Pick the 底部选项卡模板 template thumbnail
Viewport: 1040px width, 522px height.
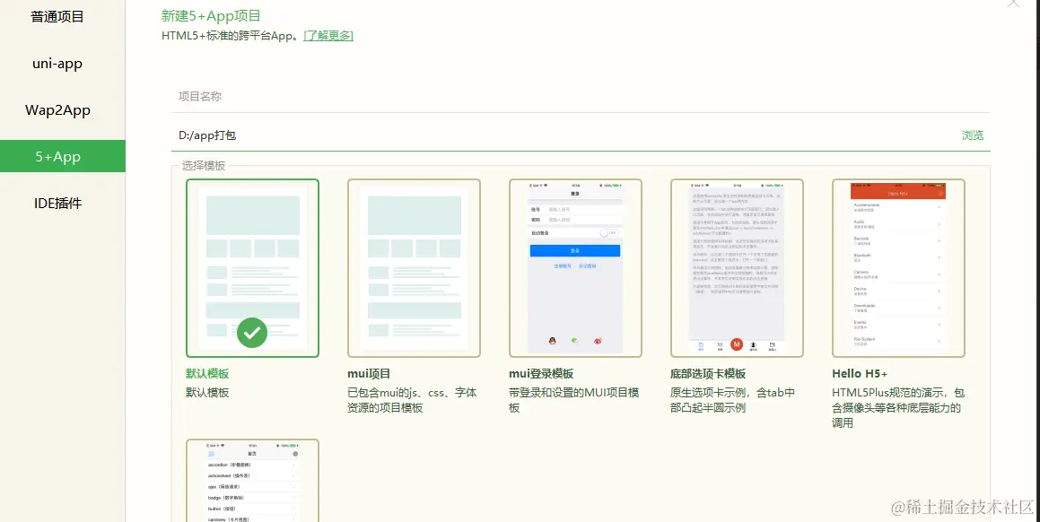pos(737,267)
